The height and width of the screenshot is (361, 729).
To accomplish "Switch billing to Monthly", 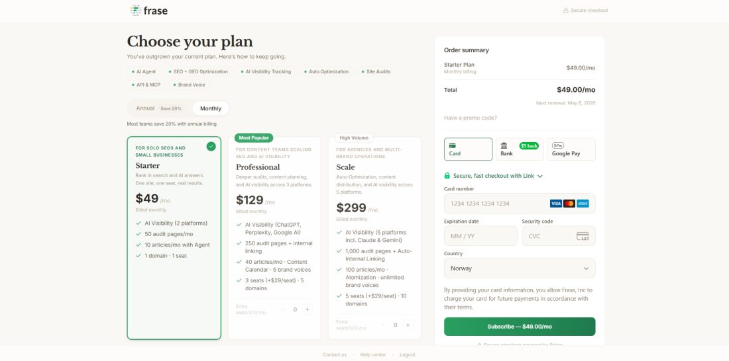I will (211, 108).
